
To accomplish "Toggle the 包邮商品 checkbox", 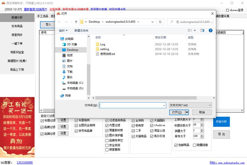I will click(176, 145).
